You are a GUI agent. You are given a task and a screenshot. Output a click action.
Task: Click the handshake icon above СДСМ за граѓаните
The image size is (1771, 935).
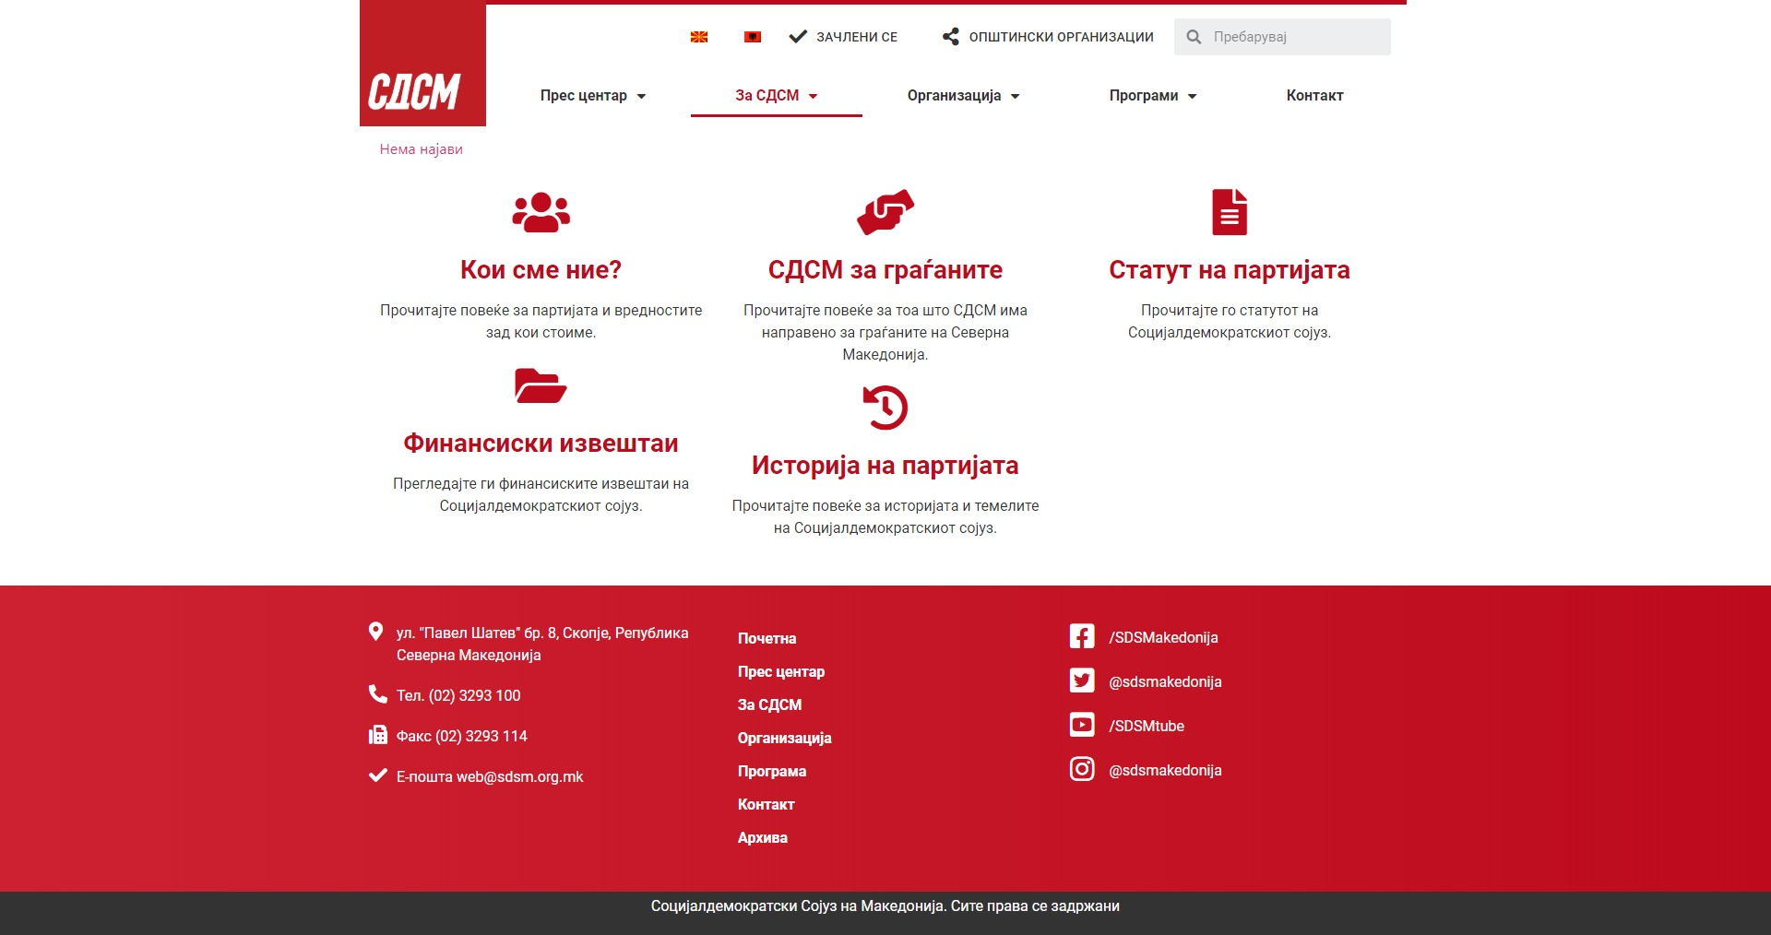(885, 212)
